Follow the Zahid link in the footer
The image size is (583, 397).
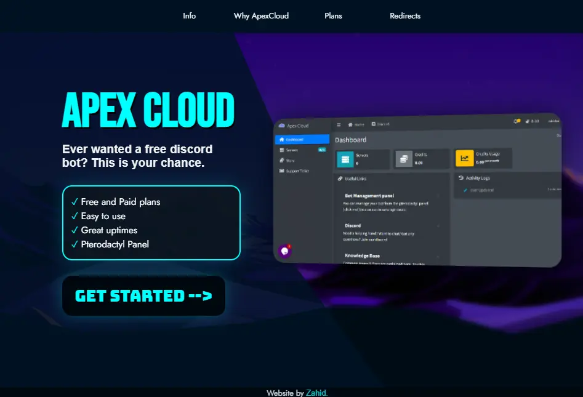[x=316, y=393]
